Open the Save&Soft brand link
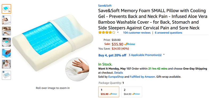The width and height of the screenshot is (213, 100). point(105,6)
